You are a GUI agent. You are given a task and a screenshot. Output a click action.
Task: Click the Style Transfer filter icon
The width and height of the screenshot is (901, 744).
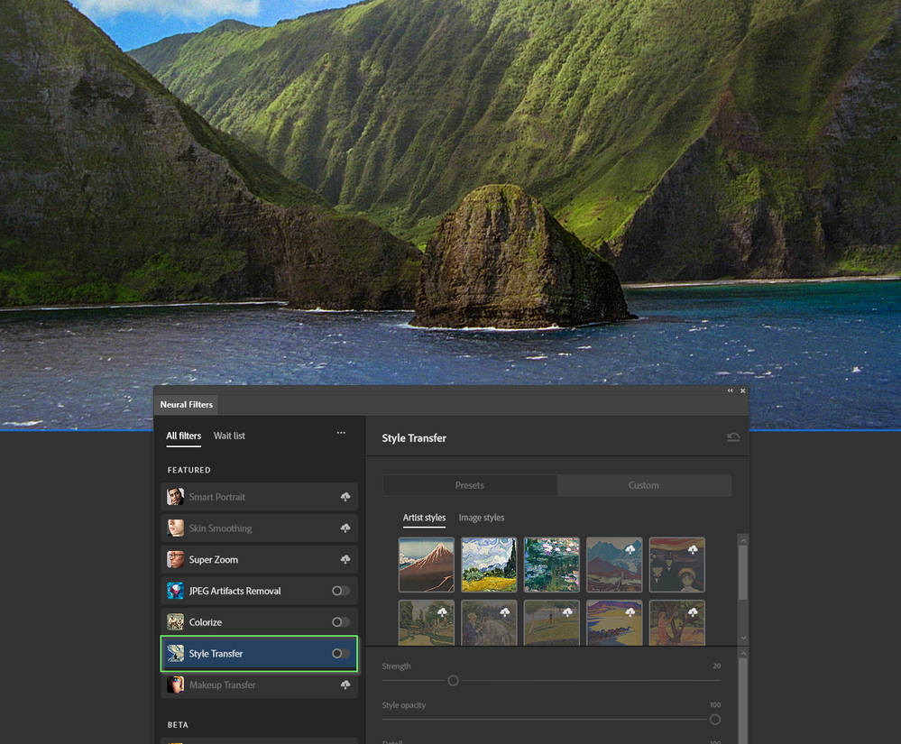(x=175, y=653)
